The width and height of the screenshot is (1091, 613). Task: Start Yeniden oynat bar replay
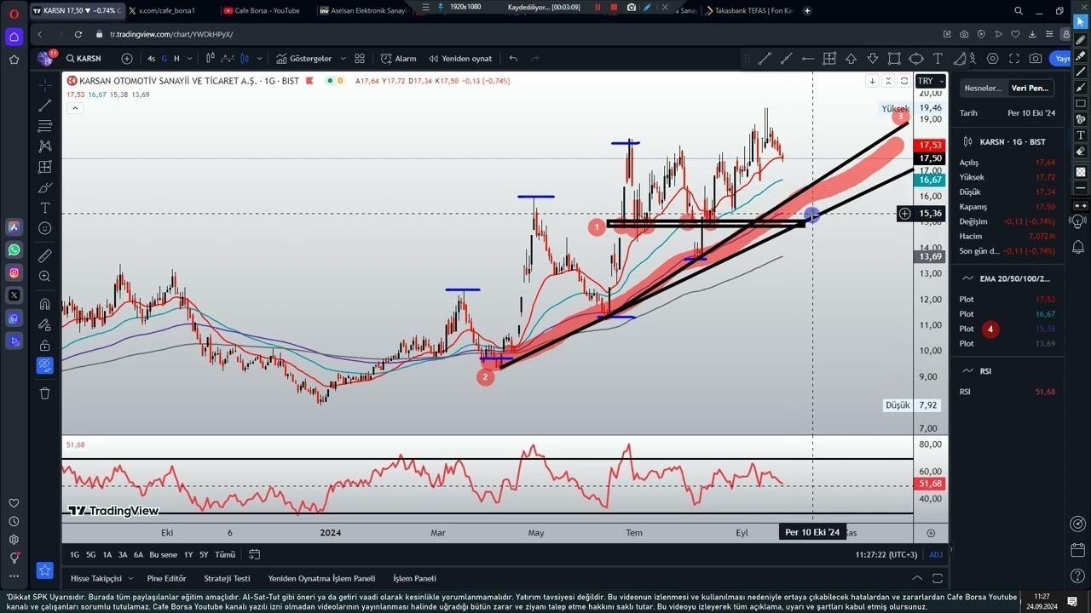[x=460, y=59]
